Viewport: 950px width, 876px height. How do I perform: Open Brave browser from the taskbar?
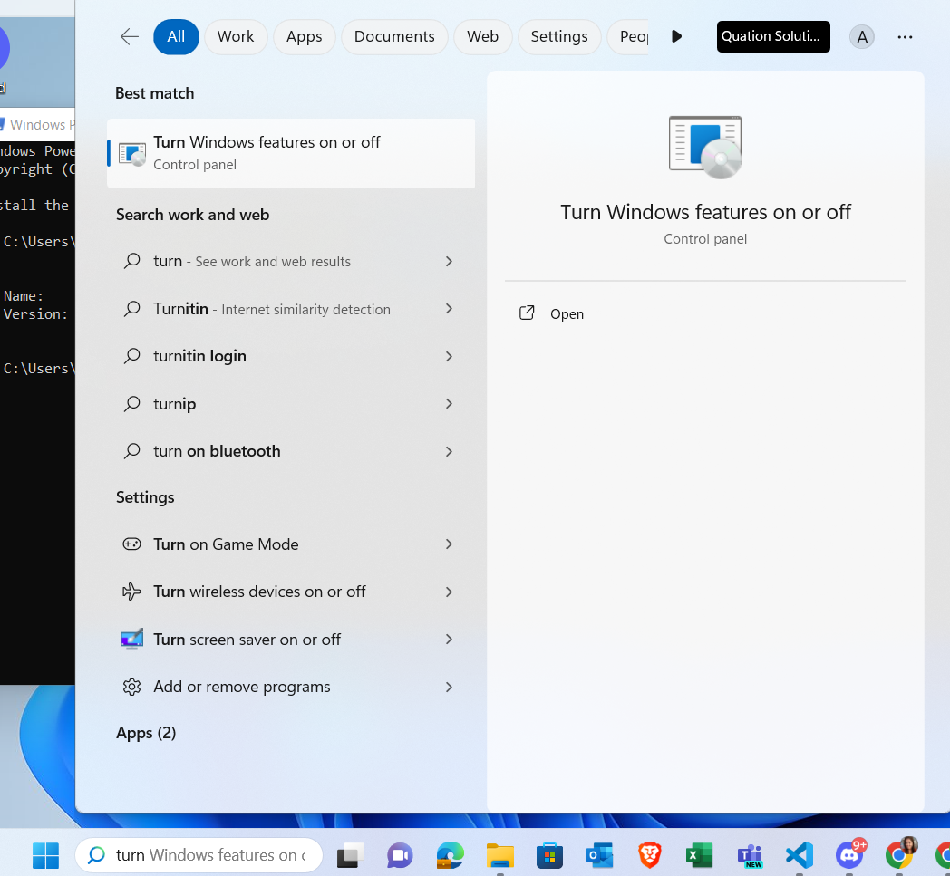tap(649, 855)
